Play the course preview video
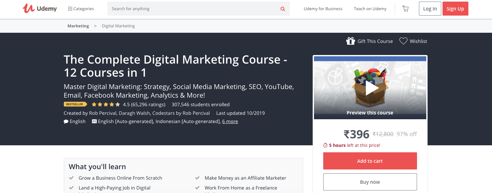This screenshot has width=492, height=193. 370,87
